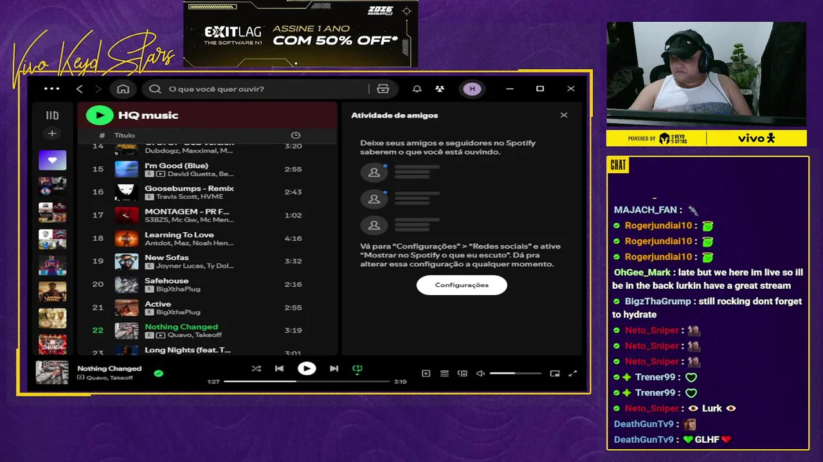This screenshot has height=462, width=823.
Task: Click the explicit 'E' badge on Safehouse row
Action: coord(149,289)
